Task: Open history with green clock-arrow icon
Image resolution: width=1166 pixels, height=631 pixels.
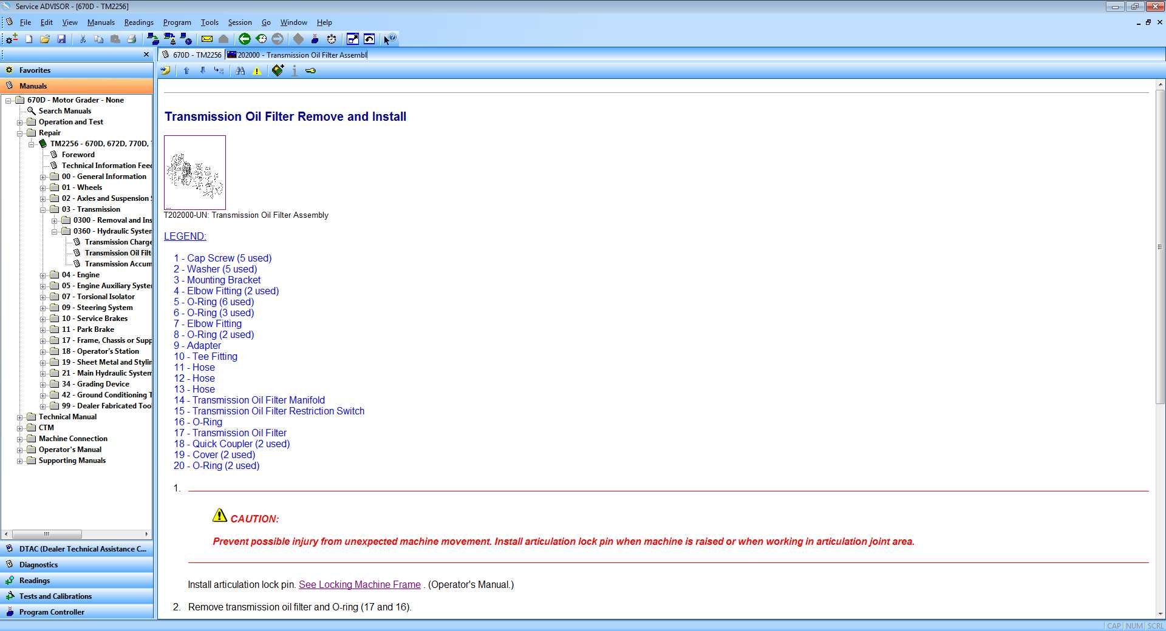Action: click(x=261, y=39)
